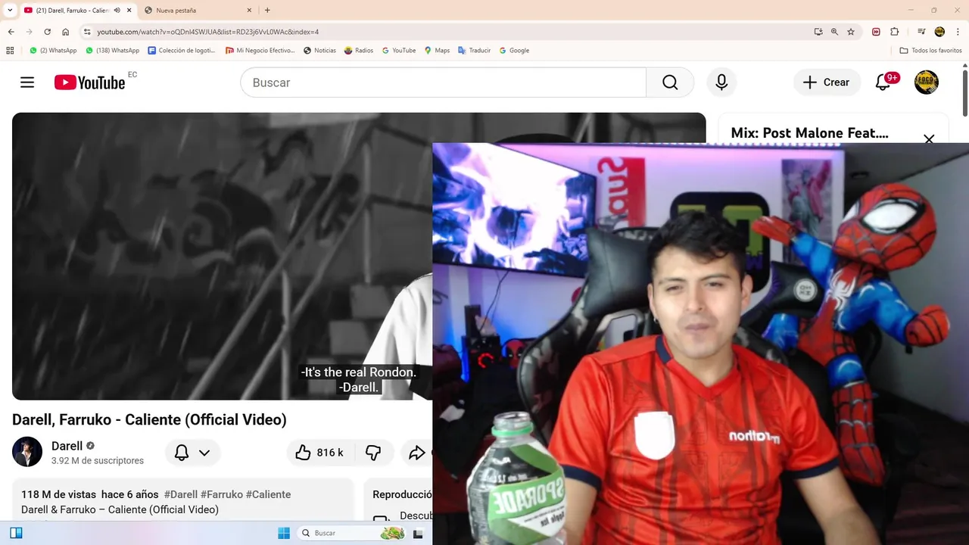Go back with browser back arrow
Viewport: 969px width, 545px height.
11,32
